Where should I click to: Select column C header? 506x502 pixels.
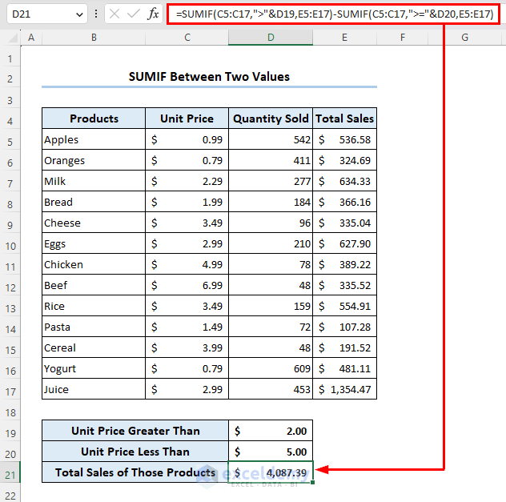(x=187, y=38)
